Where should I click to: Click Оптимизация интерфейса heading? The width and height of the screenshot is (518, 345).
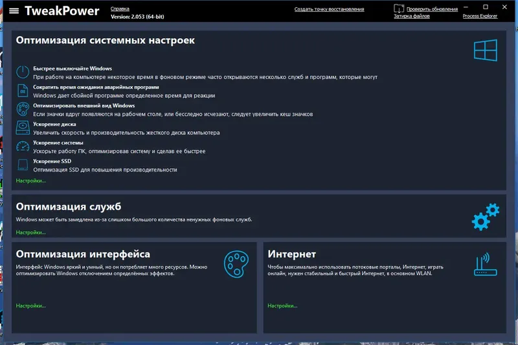click(83, 254)
